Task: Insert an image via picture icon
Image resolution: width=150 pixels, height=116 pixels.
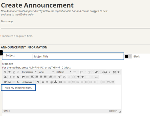Action: coord(9,82)
